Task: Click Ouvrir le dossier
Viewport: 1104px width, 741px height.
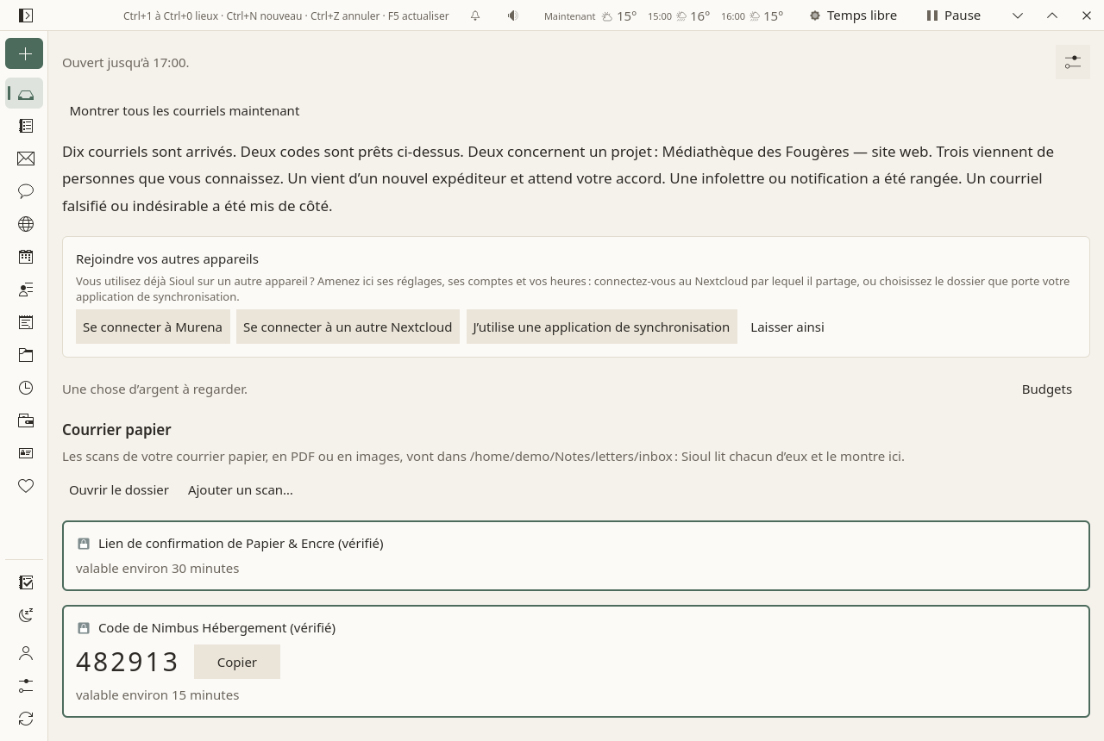Action: (119, 489)
